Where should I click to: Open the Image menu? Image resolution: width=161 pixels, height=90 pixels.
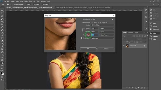[13, 1]
